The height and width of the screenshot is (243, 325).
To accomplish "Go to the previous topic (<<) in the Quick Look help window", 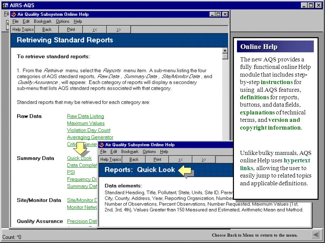I will (180, 160).
